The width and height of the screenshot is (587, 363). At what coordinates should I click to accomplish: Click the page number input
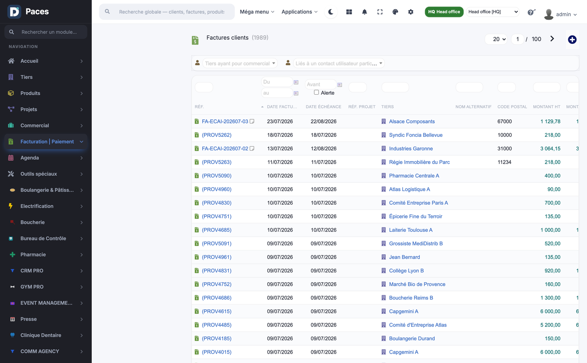(517, 39)
